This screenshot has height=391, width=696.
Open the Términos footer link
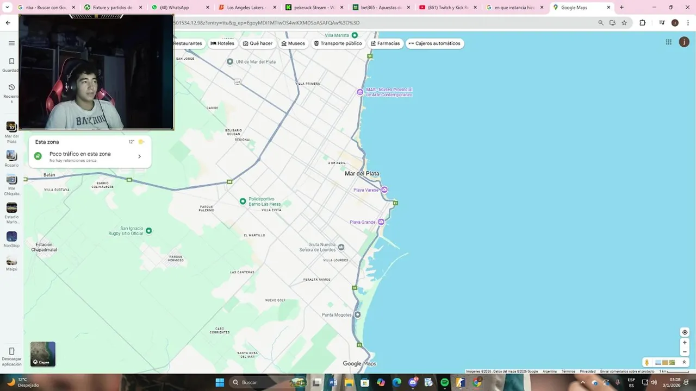click(x=568, y=371)
